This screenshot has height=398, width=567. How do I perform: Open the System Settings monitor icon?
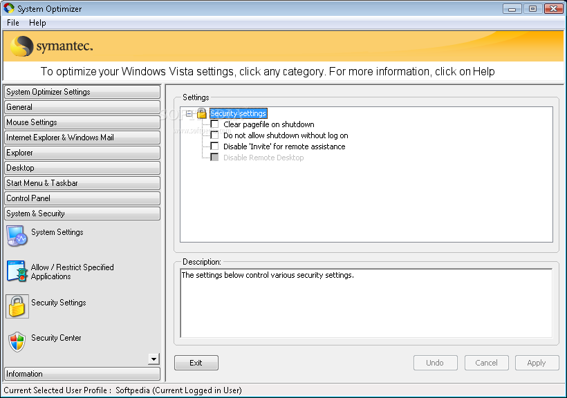click(17, 236)
